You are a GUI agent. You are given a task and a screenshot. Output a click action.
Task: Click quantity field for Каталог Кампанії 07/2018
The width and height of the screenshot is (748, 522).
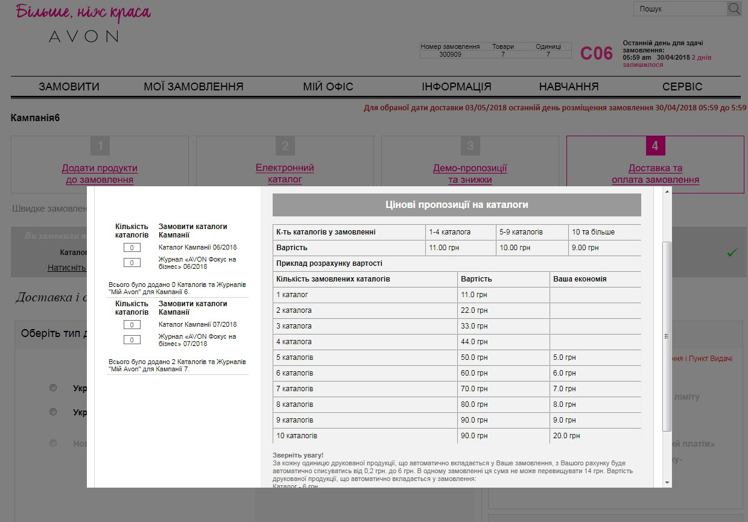[132, 325]
